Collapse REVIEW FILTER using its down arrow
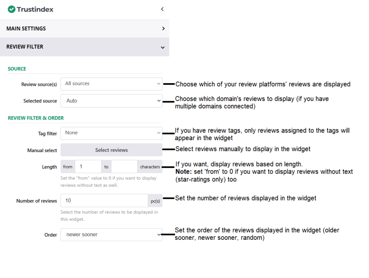 [163, 47]
